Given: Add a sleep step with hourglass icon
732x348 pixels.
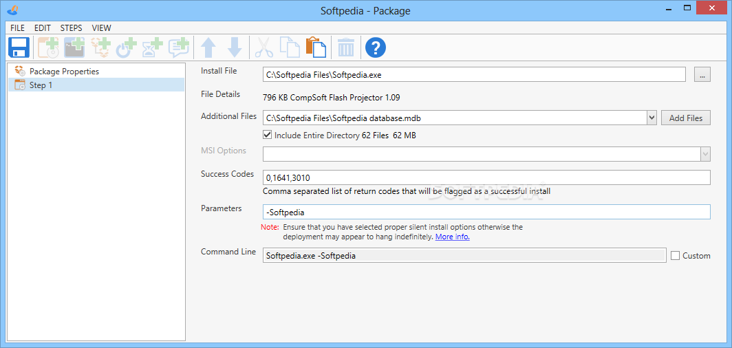Looking at the screenshot, I should pos(153,47).
